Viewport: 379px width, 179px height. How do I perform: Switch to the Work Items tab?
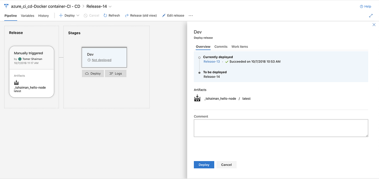[x=240, y=47]
